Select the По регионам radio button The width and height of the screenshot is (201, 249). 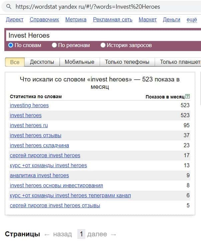click(54, 45)
